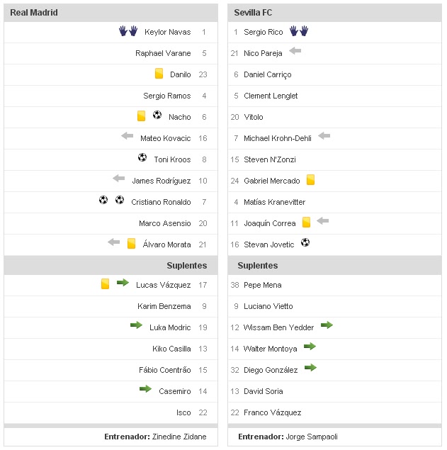Click Keylor Navas goalkeeper gloves icon

pos(128,31)
